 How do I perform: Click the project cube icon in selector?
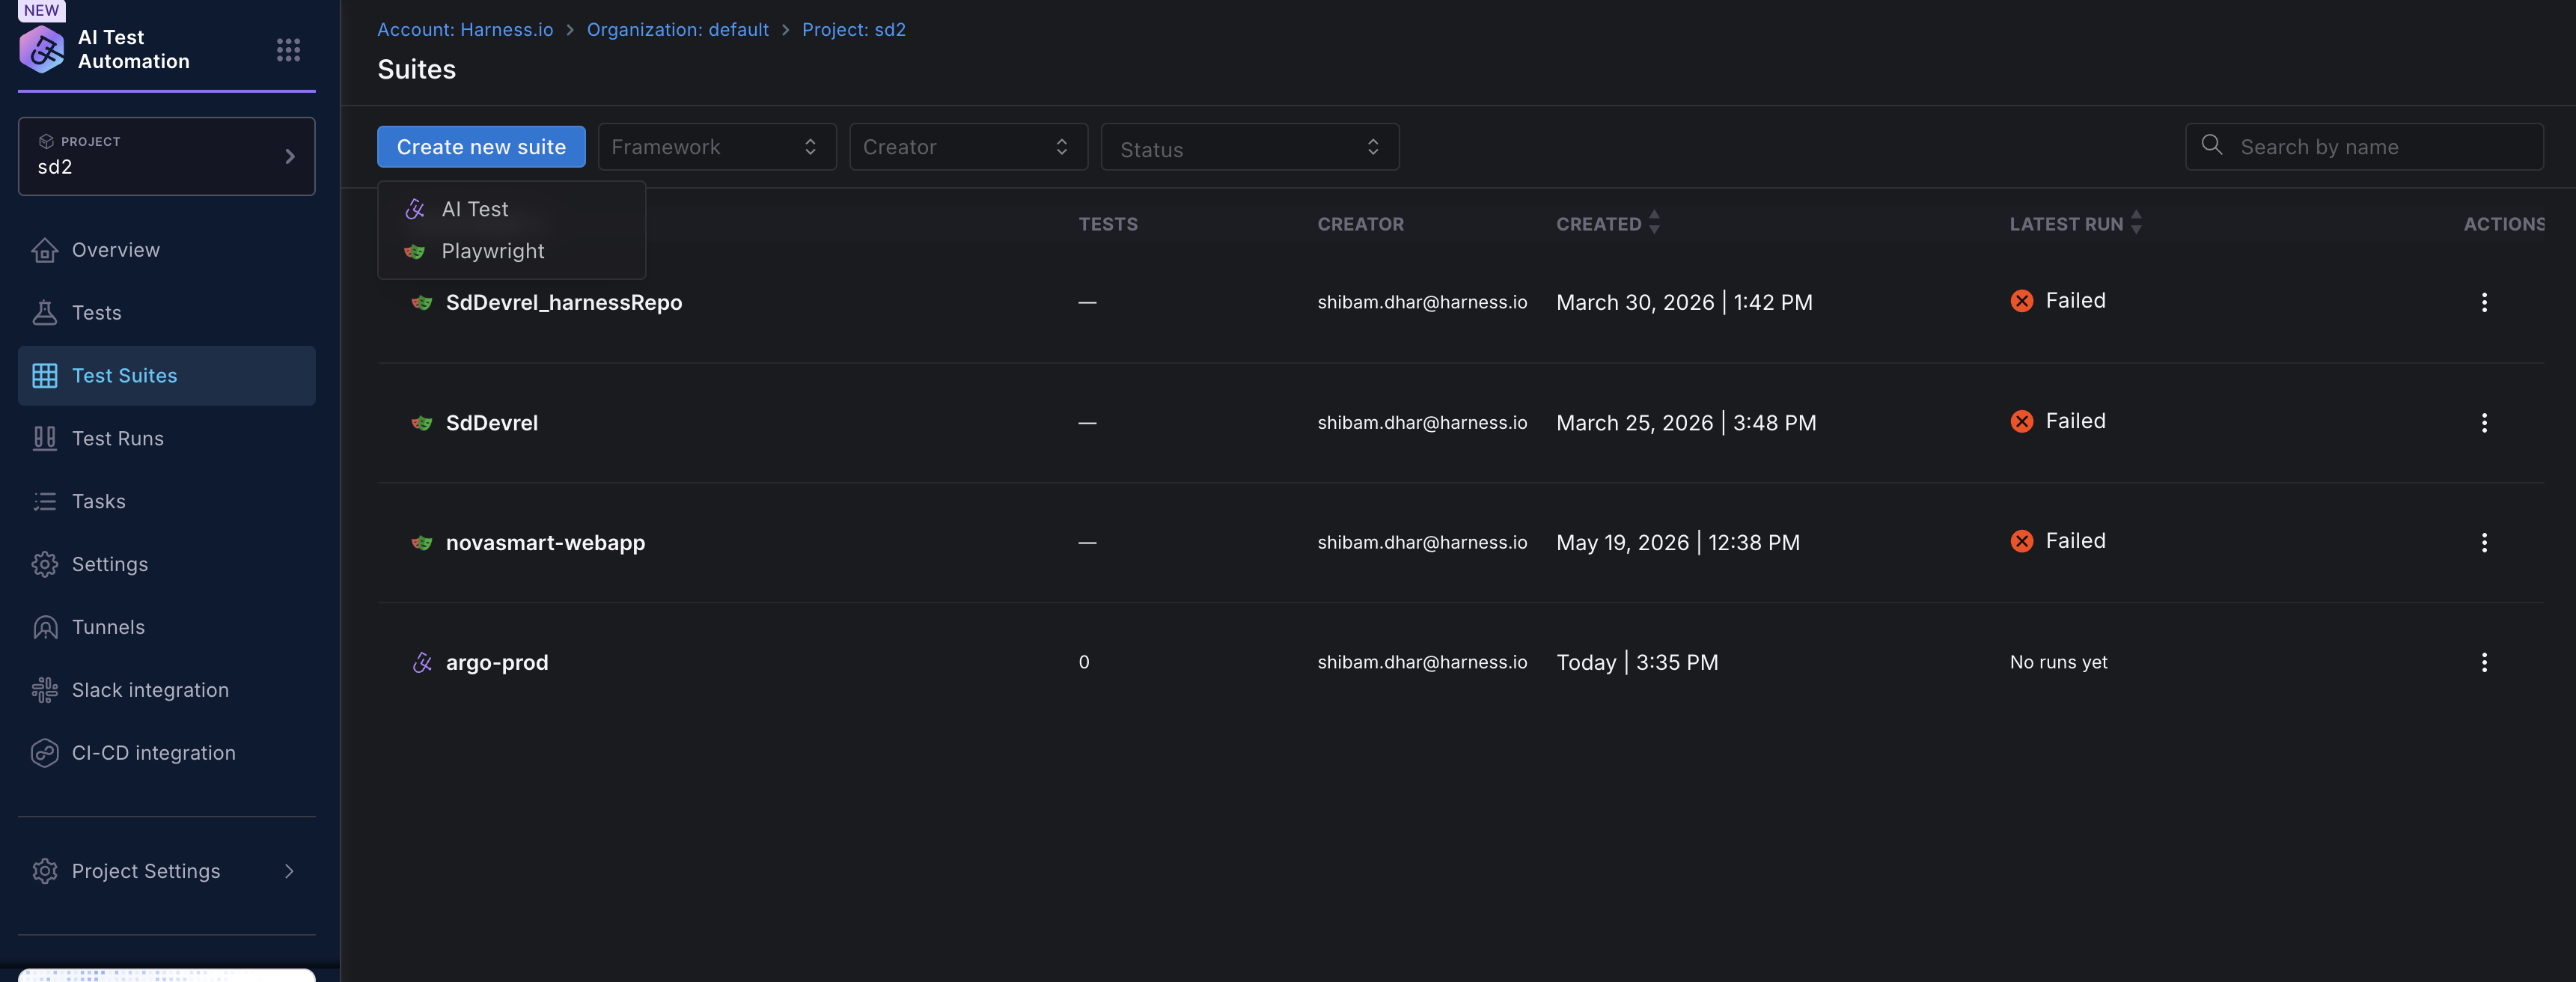(46, 142)
